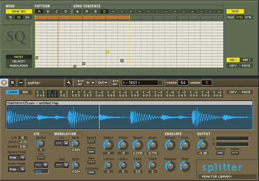Switch to the VELOCITY view

19,61
